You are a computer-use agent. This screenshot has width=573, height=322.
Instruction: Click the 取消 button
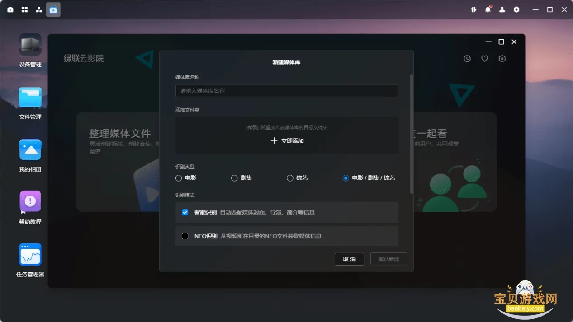[349, 259]
